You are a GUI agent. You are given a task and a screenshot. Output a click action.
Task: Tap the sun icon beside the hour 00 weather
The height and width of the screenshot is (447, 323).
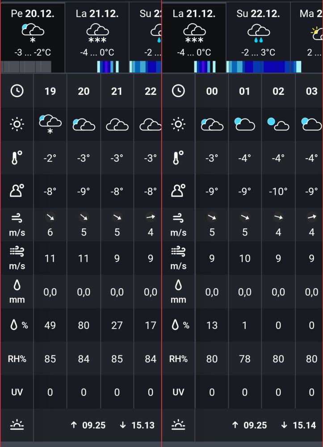(178, 124)
